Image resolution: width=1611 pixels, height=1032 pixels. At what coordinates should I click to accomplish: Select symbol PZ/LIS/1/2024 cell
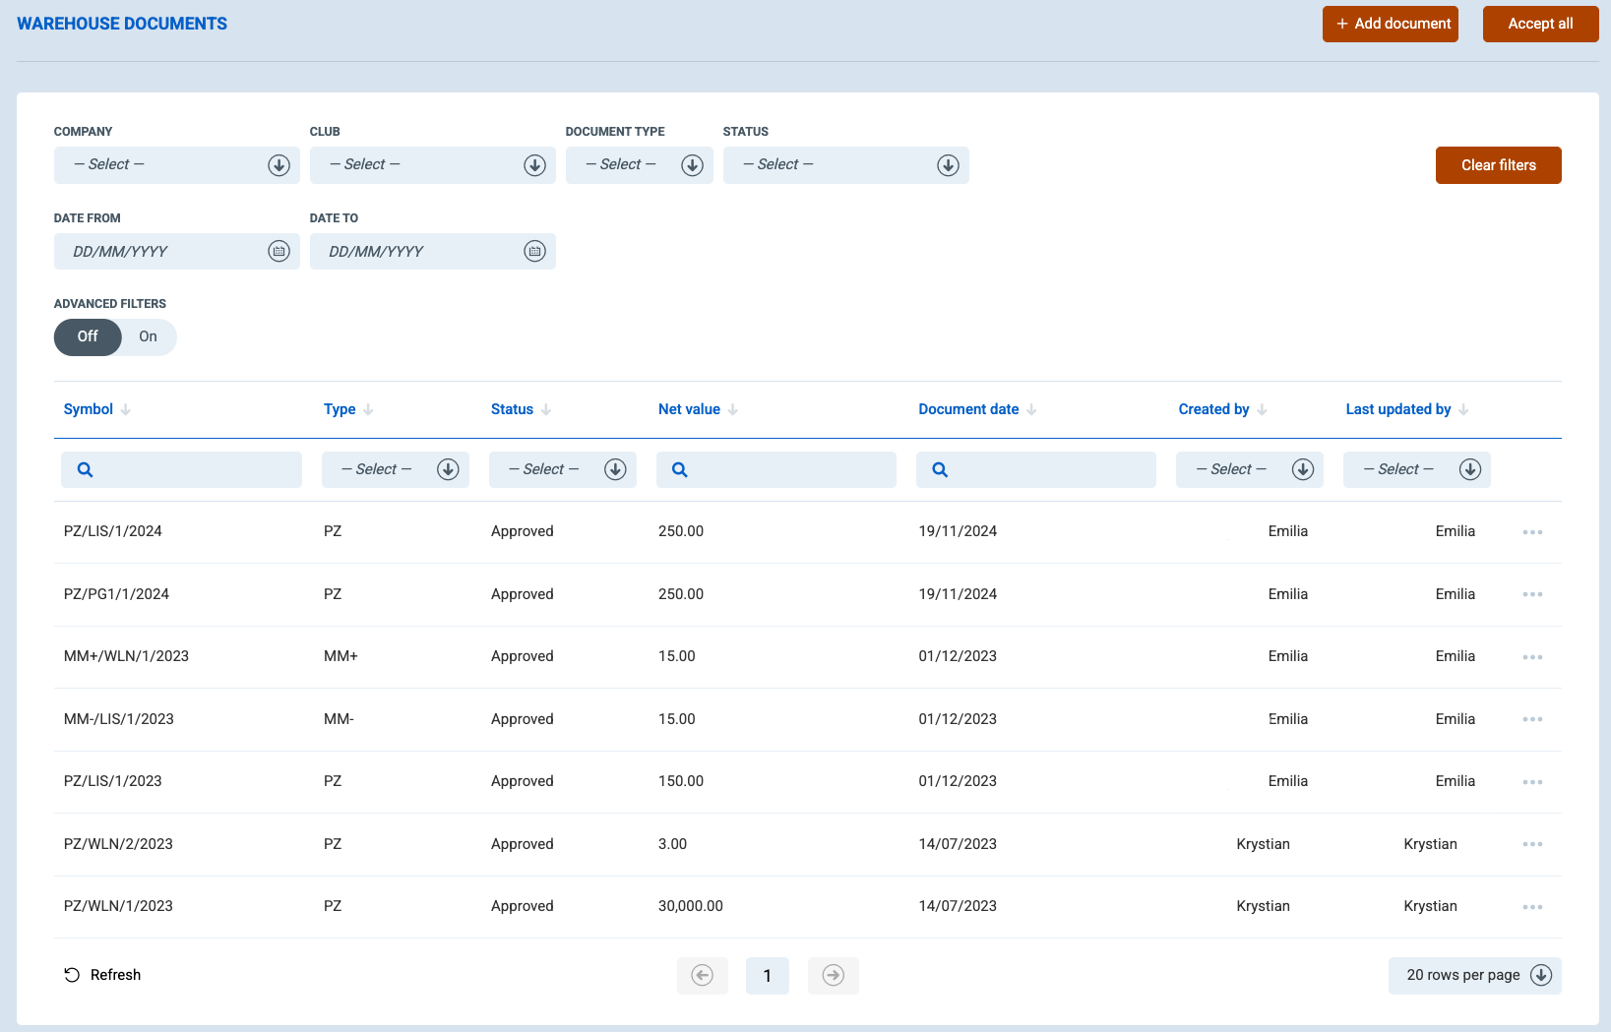tap(113, 532)
